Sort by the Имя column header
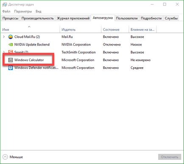The image size is (184, 164). click(30, 29)
